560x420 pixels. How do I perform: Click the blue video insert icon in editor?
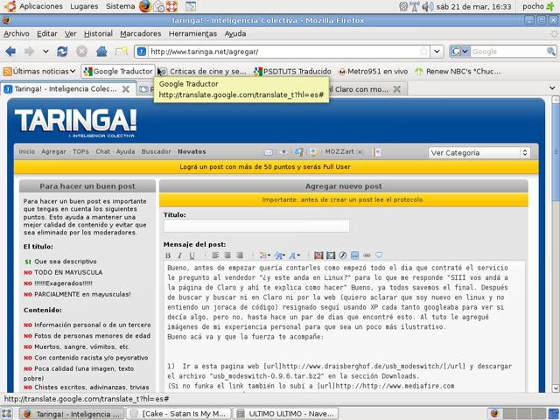pos(354,255)
